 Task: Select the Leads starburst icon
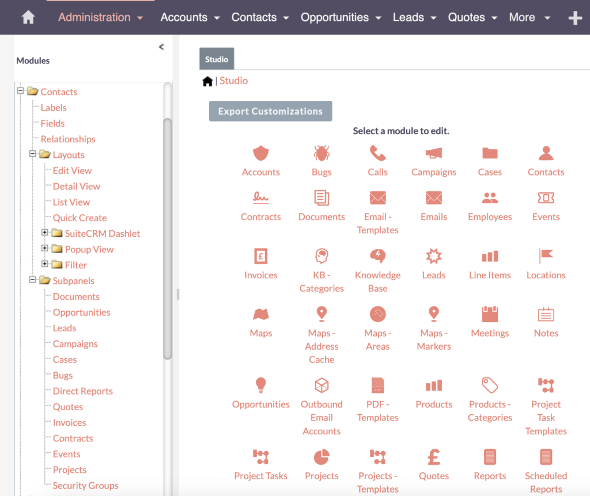[x=434, y=256]
